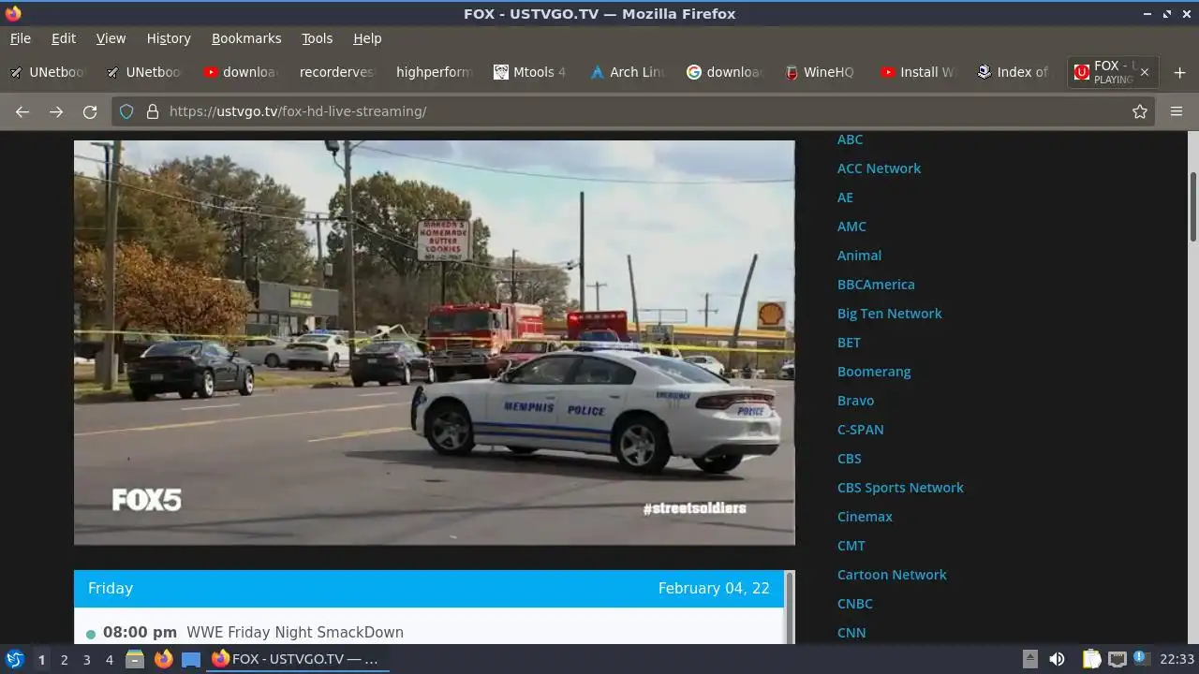Bookmark this page with the star
The image size is (1199, 674).
(x=1140, y=111)
